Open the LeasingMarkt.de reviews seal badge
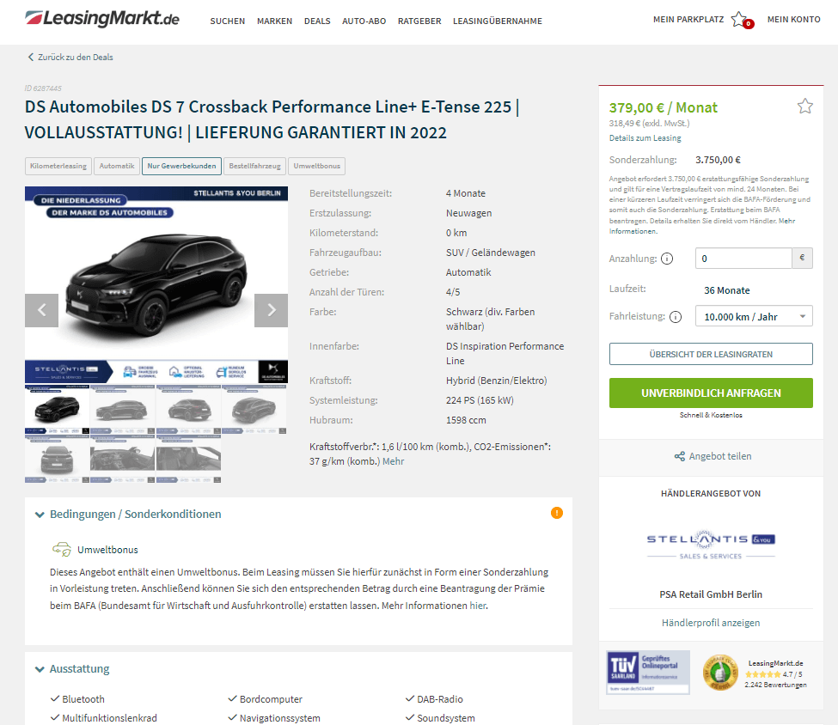Image resolution: width=838 pixels, height=725 pixels. (720, 673)
